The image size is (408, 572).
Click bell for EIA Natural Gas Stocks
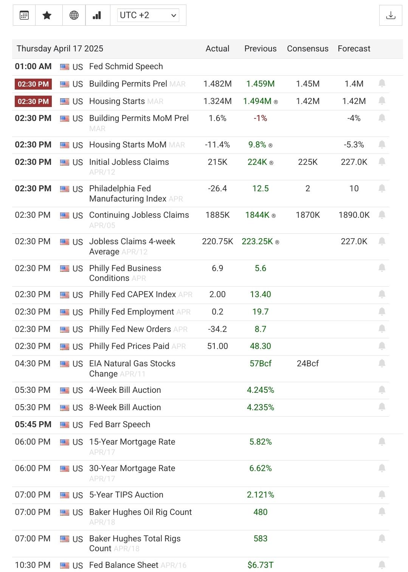(x=382, y=363)
